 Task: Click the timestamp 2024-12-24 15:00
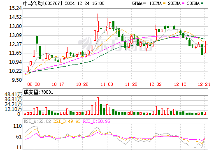click(84, 3)
